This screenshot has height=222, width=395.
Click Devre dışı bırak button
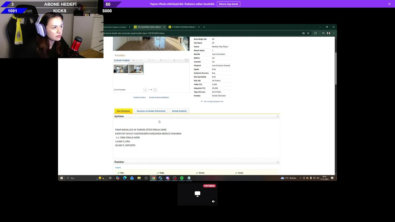pyautogui.click(x=228, y=4)
